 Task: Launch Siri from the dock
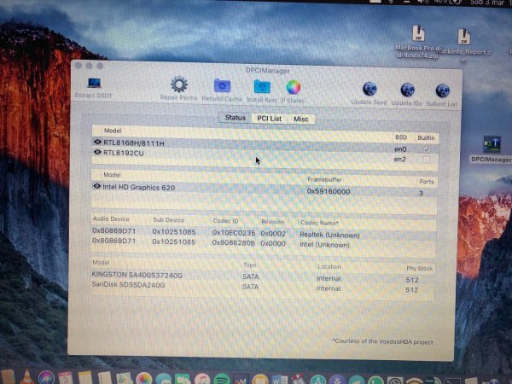click(x=46, y=378)
